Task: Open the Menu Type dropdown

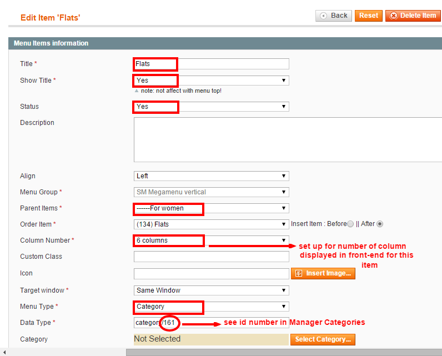Action: point(211,307)
